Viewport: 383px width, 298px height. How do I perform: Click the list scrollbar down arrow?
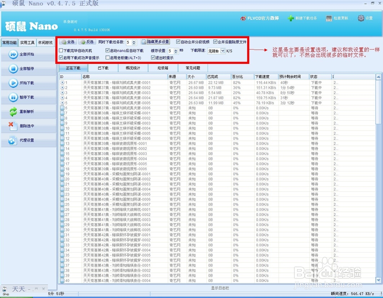(378, 280)
